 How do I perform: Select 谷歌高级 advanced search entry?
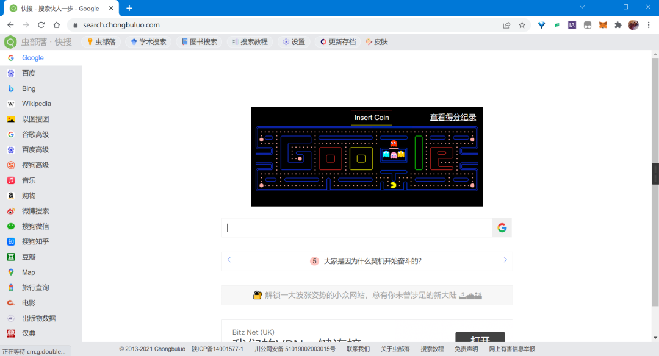tap(41, 134)
